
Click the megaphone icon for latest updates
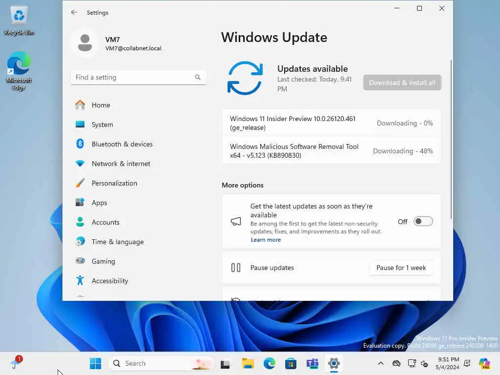tap(236, 221)
